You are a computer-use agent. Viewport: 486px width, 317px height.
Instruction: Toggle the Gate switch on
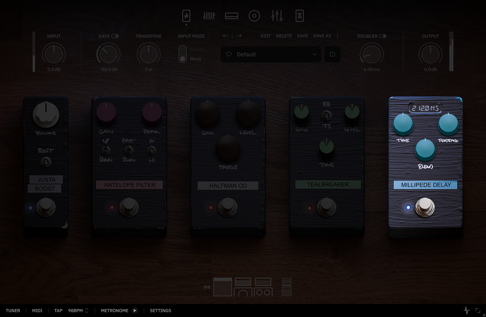pyautogui.click(x=115, y=36)
